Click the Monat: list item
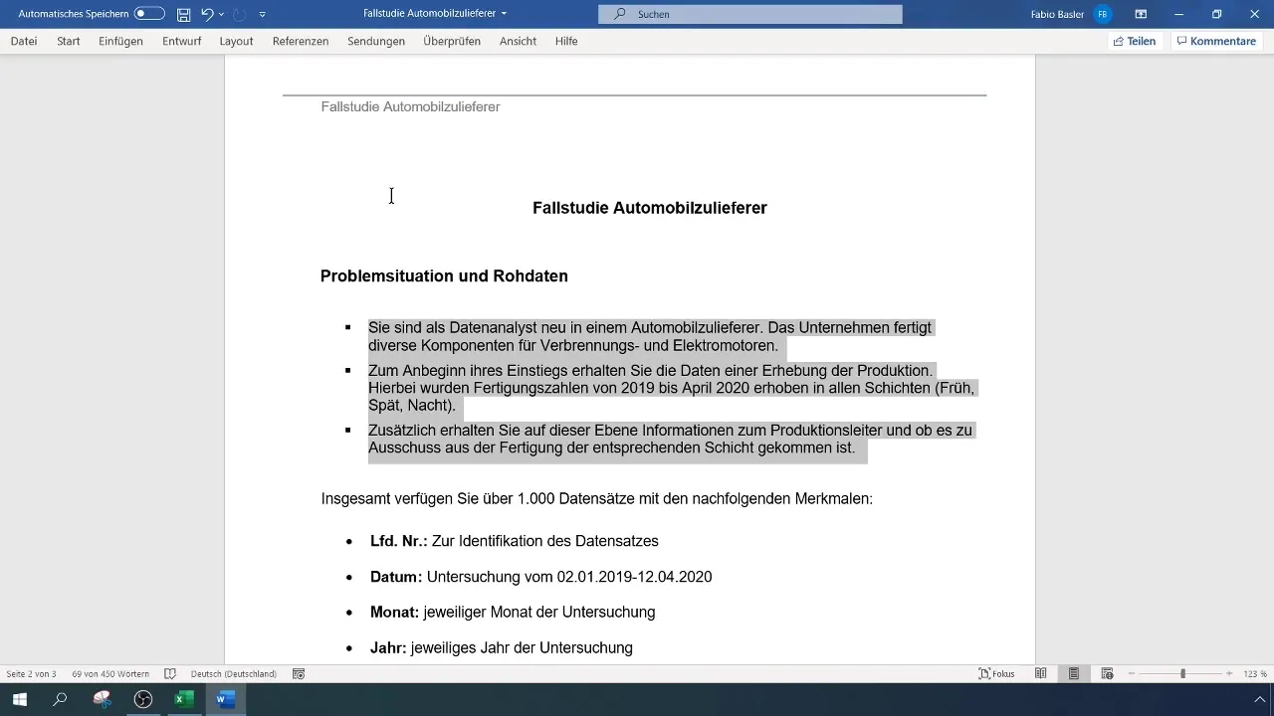This screenshot has height=716, width=1274. [x=513, y=612]
